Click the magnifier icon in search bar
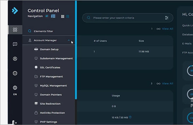The image size is (193, 125). 88,18
